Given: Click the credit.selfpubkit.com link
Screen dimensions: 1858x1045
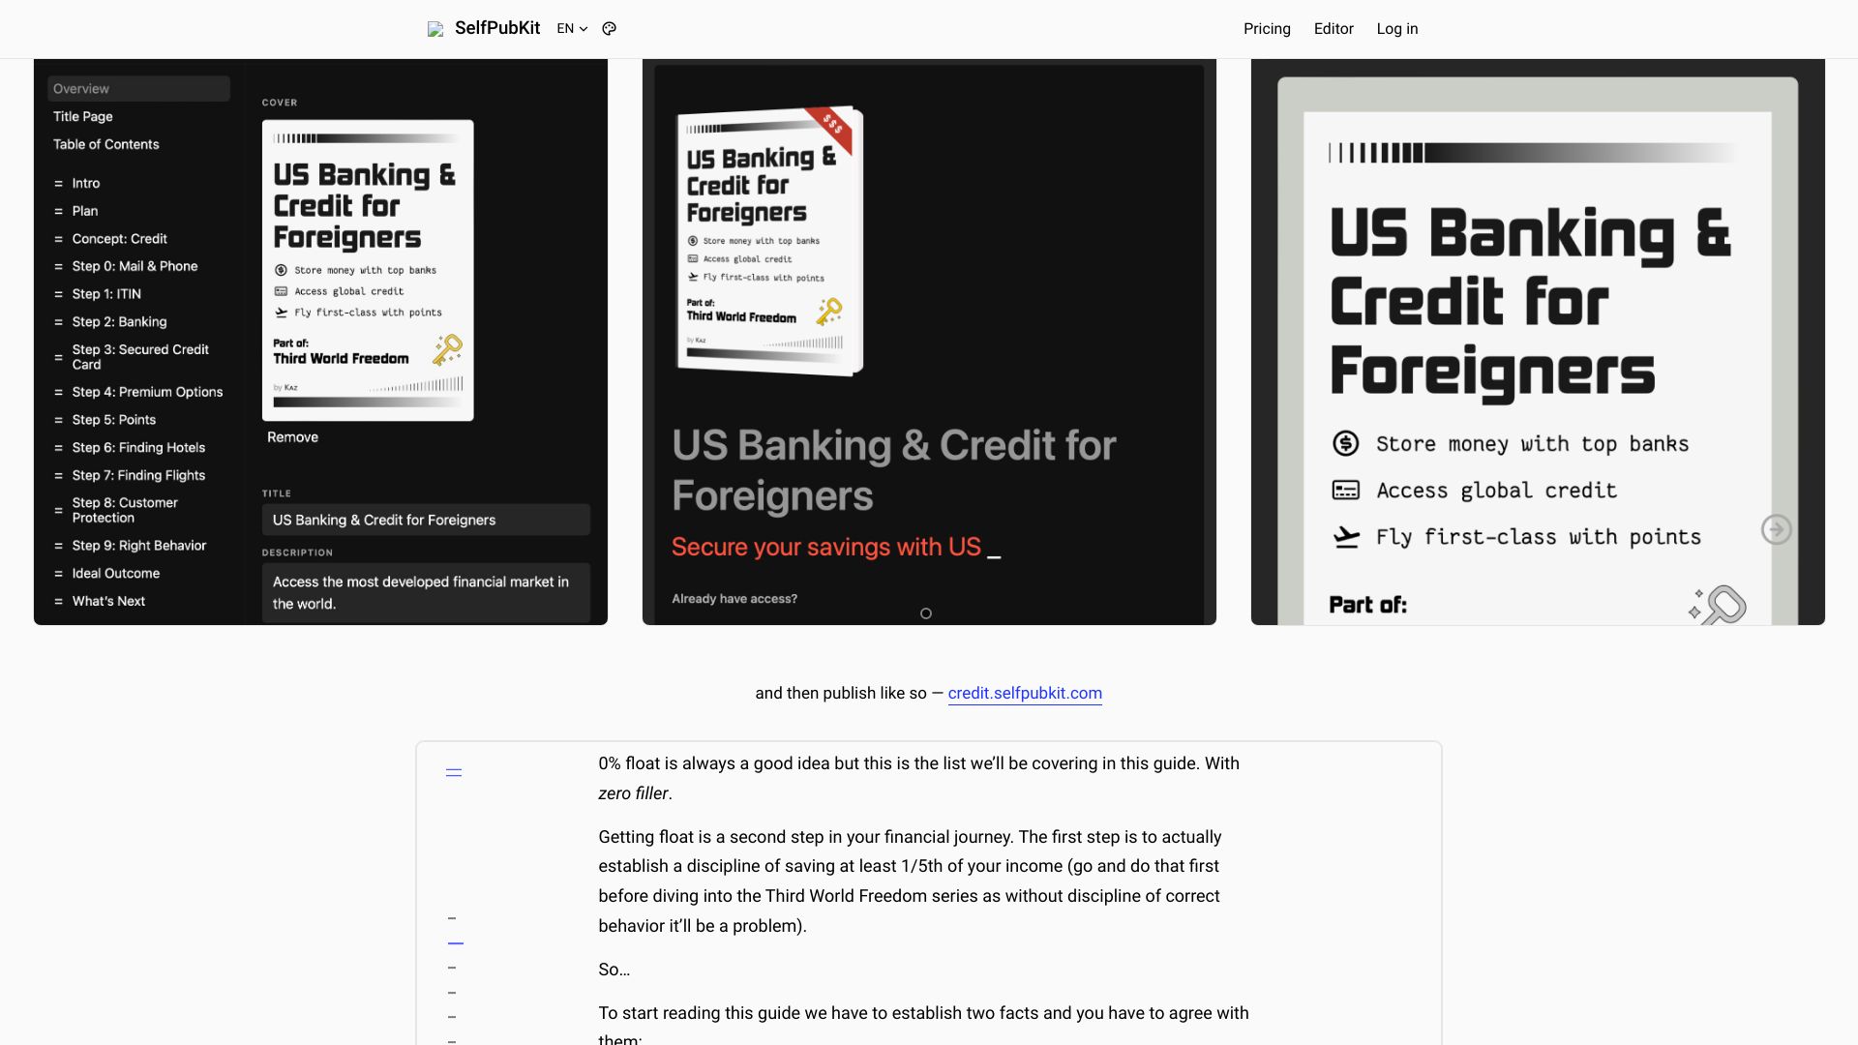Looking at the screenshot, I should 1025,693.
